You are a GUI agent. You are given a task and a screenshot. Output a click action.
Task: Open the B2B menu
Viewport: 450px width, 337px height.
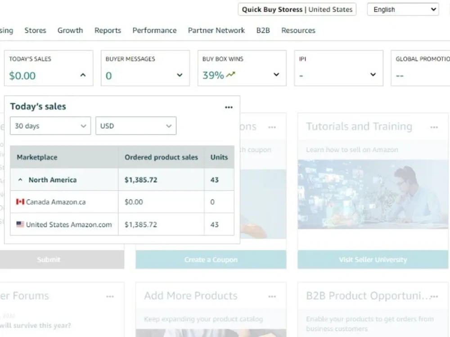263,31
